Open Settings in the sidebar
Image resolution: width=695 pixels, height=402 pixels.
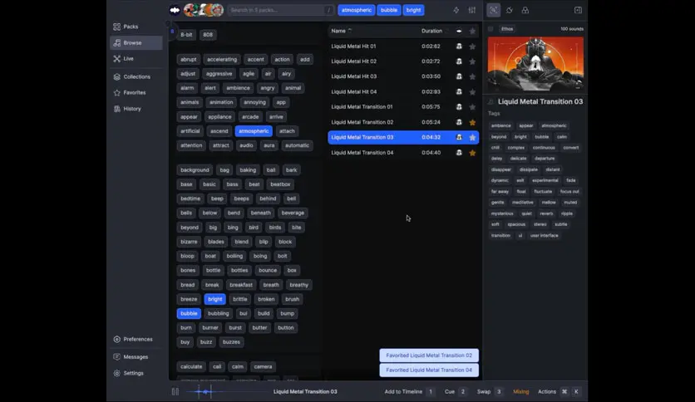[x=129, y=373]
